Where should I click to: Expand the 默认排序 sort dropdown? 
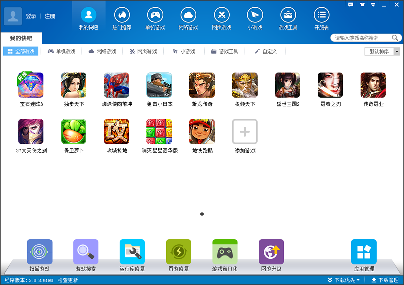click(x=397, y=51)
